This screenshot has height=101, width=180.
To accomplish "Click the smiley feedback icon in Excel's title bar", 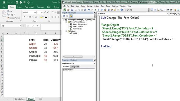I will click(x=28, y=3).
